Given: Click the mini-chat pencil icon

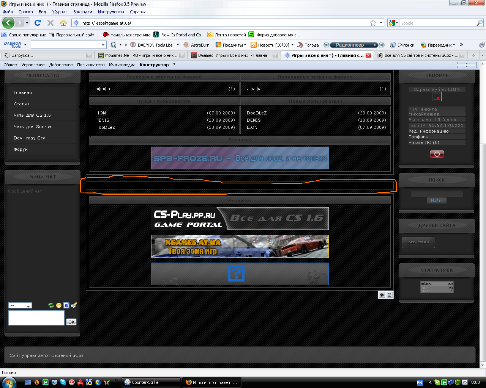Looking at the screenshot, I should (74, 305).
